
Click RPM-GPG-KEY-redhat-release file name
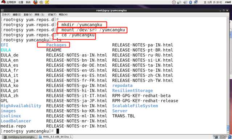tap(145, 101)
